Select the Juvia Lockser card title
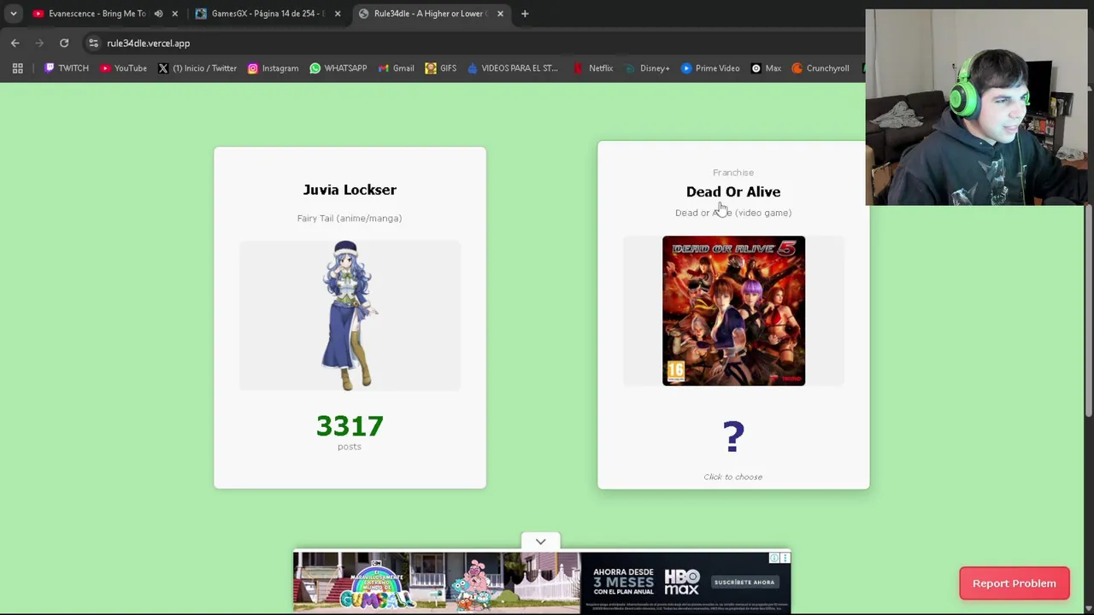 click(x=350, y=190)
